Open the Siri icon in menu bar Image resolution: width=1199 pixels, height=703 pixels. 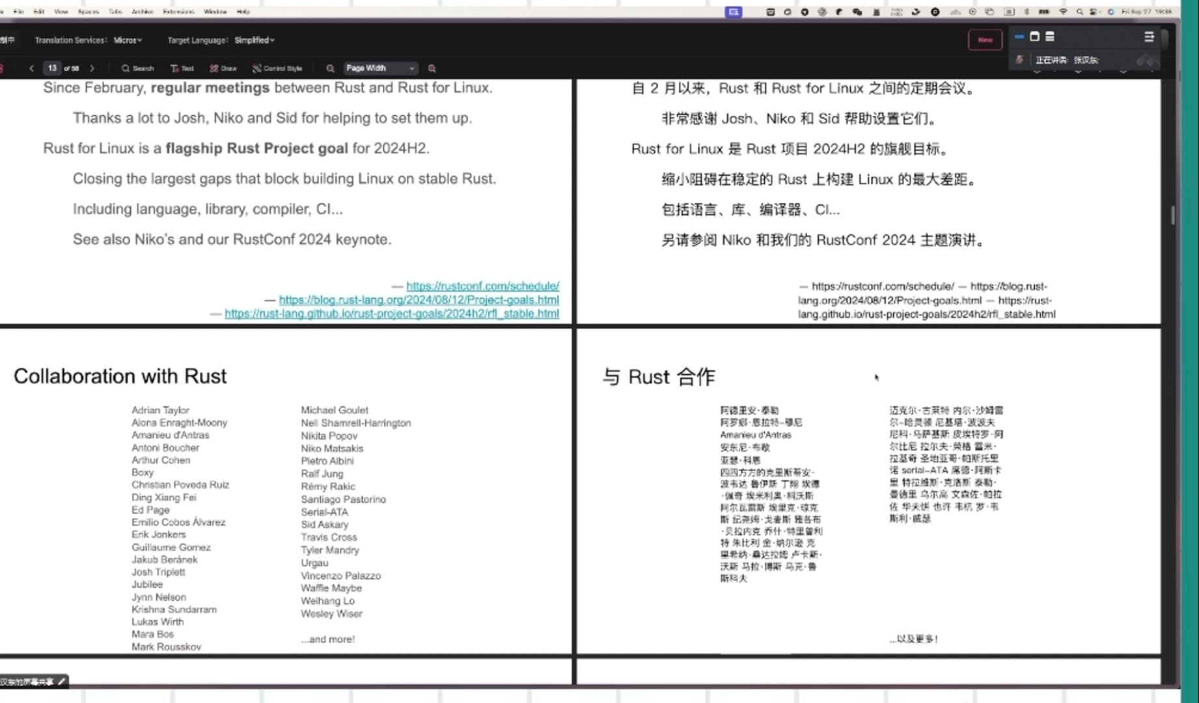1110,12
